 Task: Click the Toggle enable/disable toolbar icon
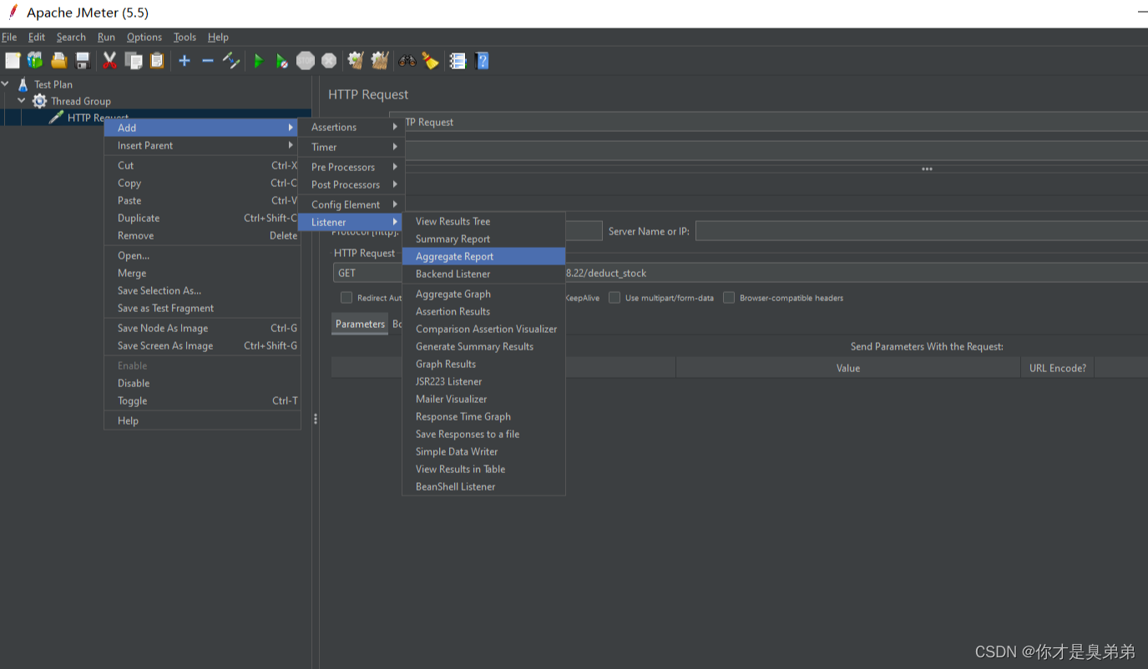coord(231,60)
